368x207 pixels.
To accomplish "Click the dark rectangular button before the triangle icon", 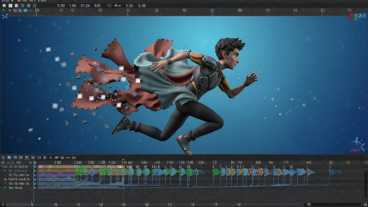I will point(109,5).
